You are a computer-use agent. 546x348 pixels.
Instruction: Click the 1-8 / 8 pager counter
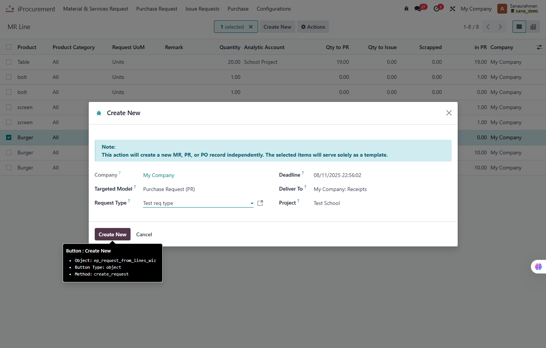tap(471, 27)
